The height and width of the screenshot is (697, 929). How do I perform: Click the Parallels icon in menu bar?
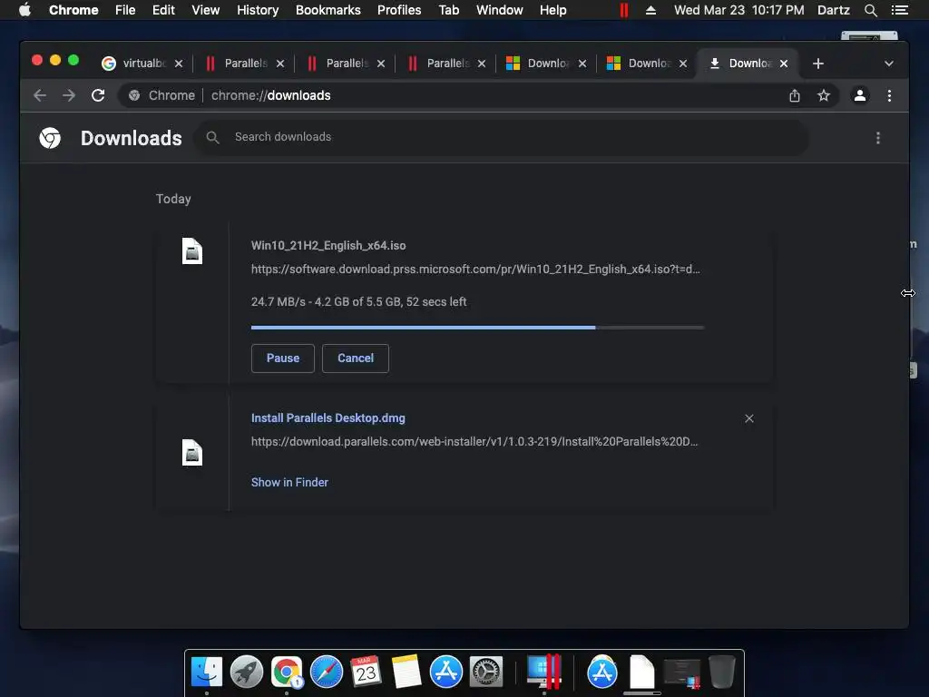click(623, 10)
